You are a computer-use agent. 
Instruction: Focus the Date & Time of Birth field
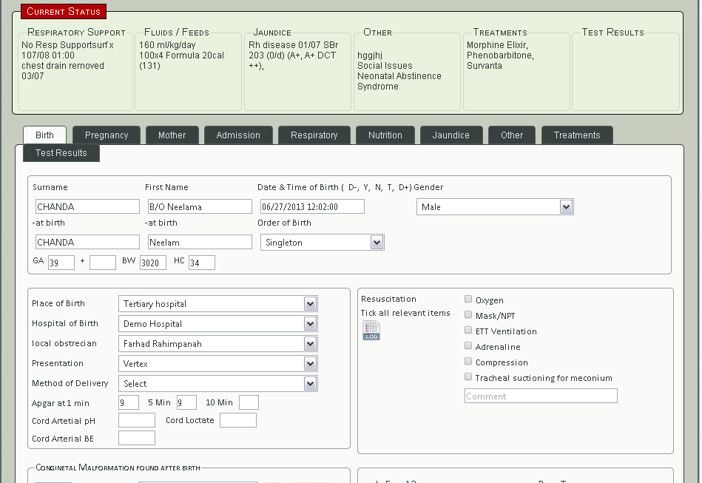tap(312, 207)
